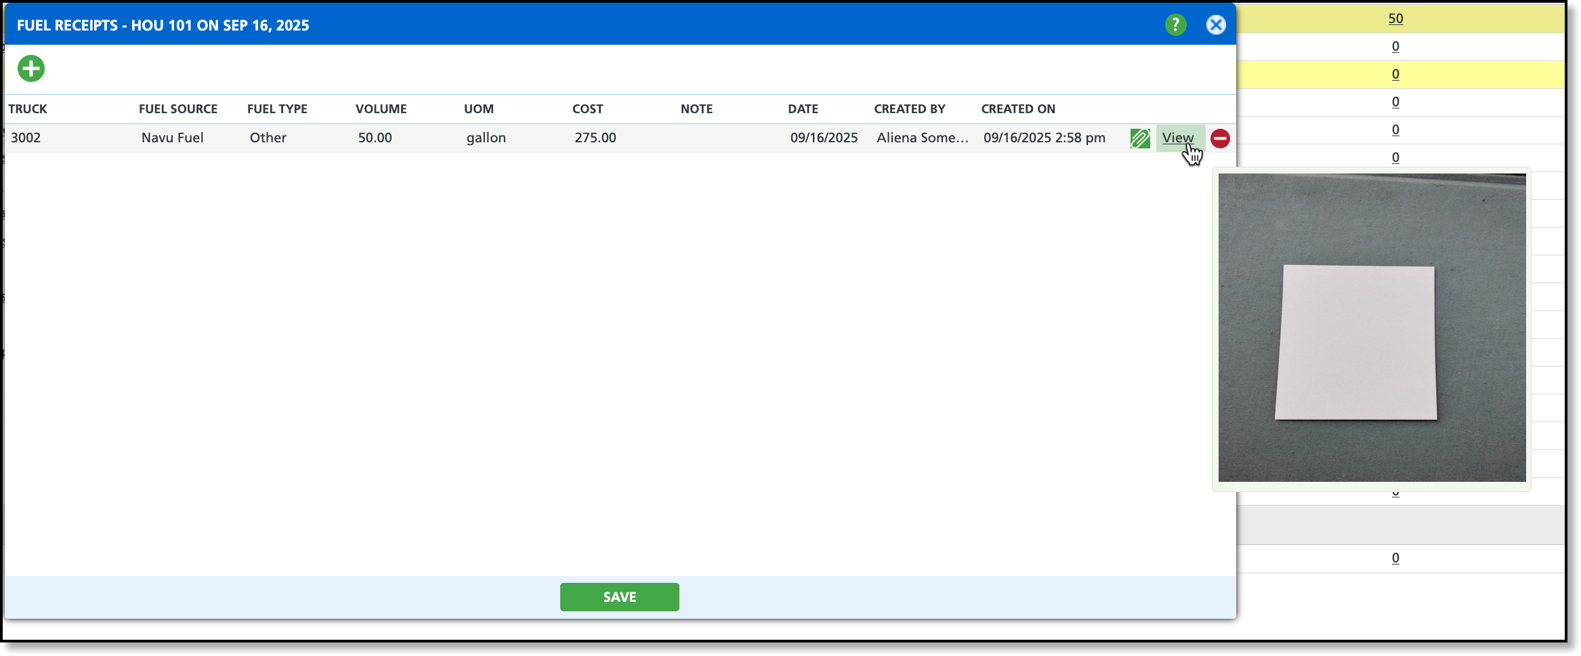
Task: Open the View attachment link
Action: point(1178,138)
